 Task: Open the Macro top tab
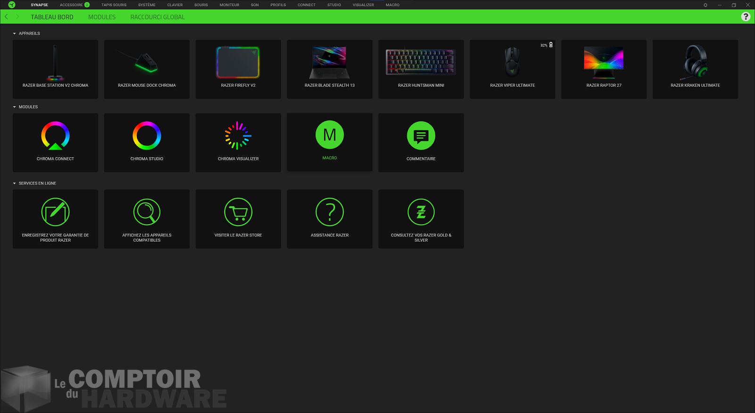393,5
